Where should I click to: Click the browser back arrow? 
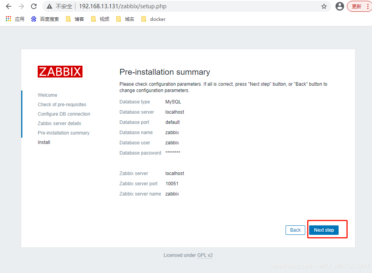click(x=9, y=6)
